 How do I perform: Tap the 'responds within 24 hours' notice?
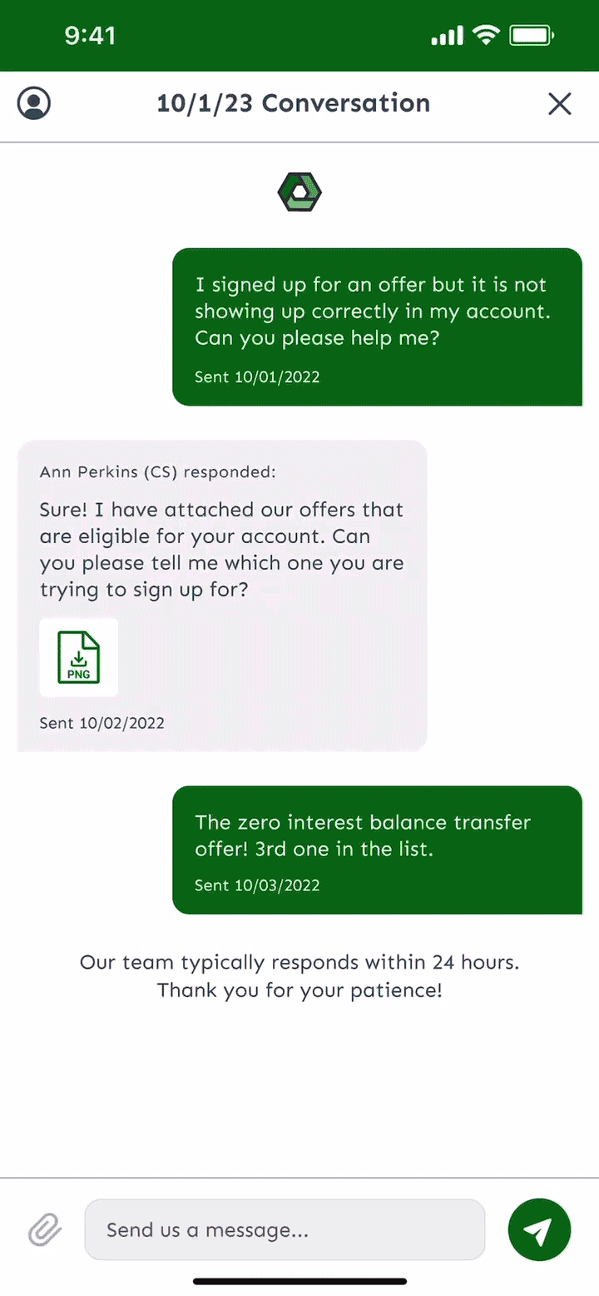tap(299, 976)
